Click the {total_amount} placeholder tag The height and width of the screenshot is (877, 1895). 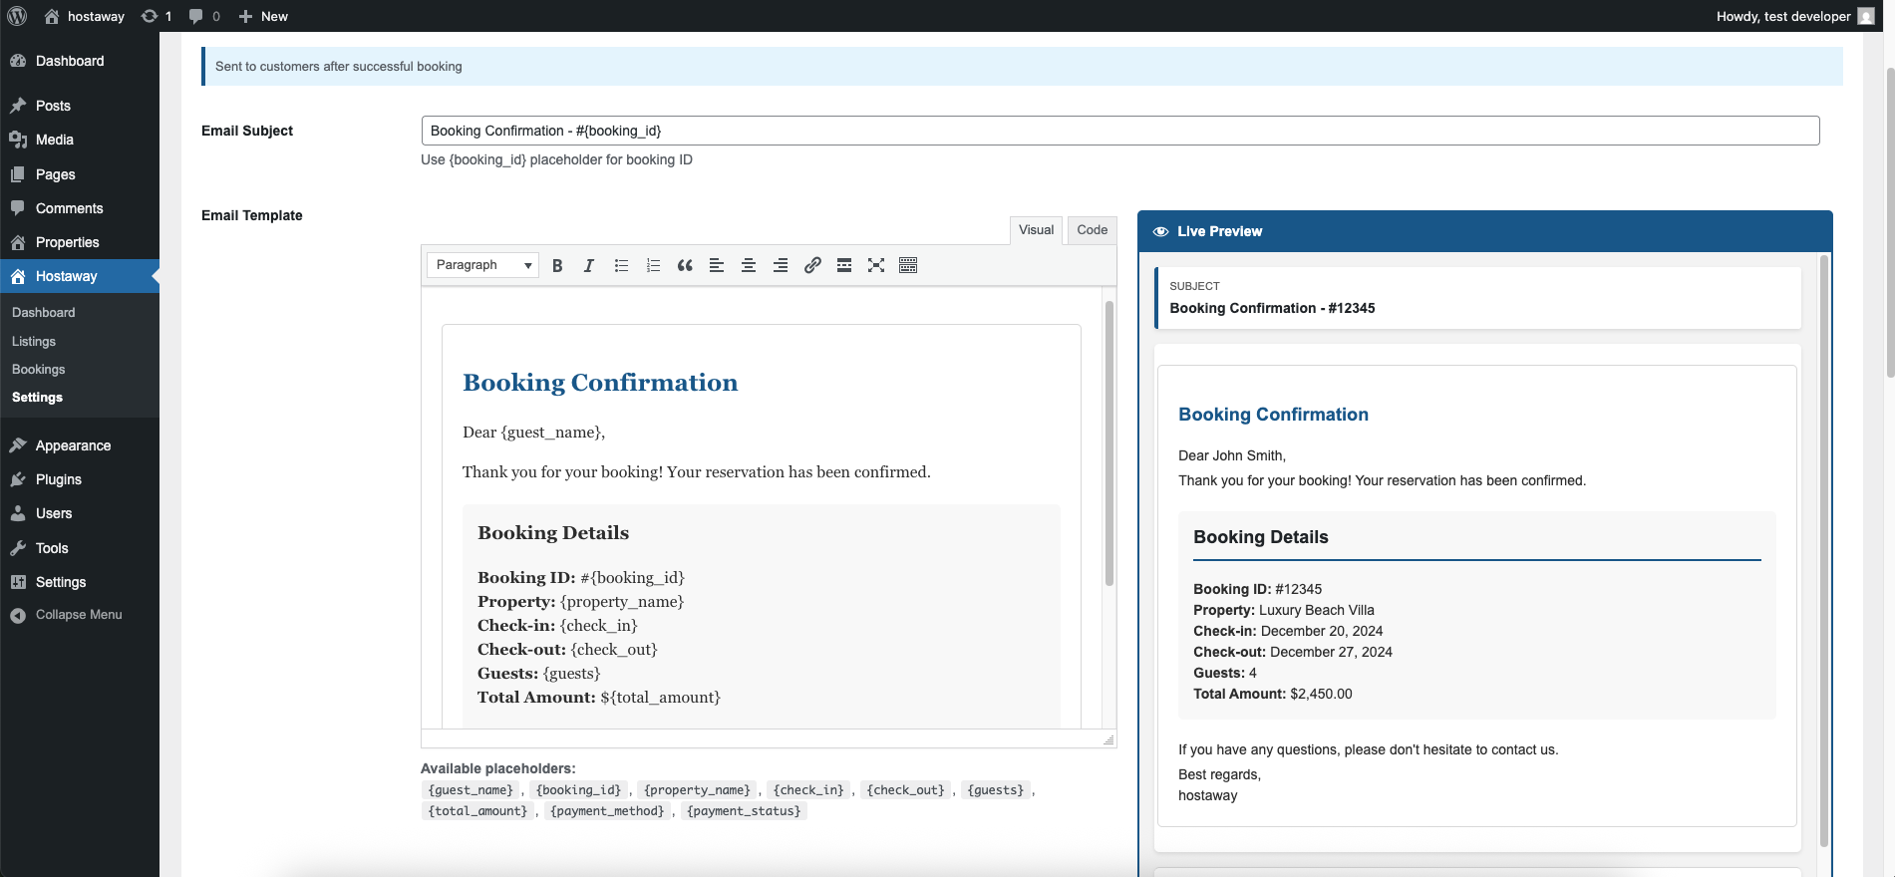pyautogui.click(x=477, y=811)
